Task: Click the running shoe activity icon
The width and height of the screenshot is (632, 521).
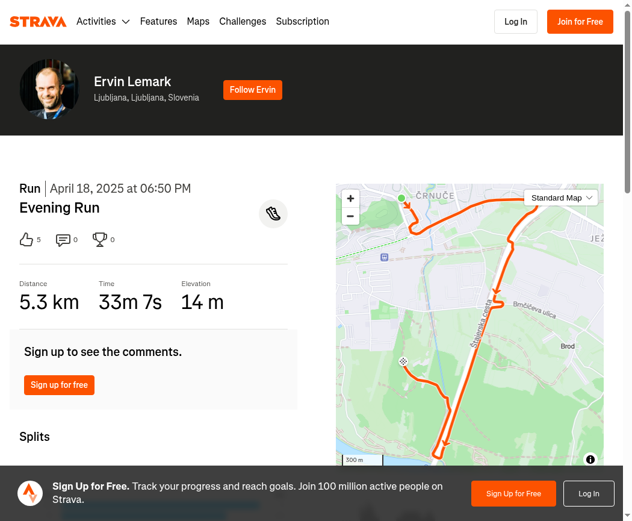Action: [273, 214]
